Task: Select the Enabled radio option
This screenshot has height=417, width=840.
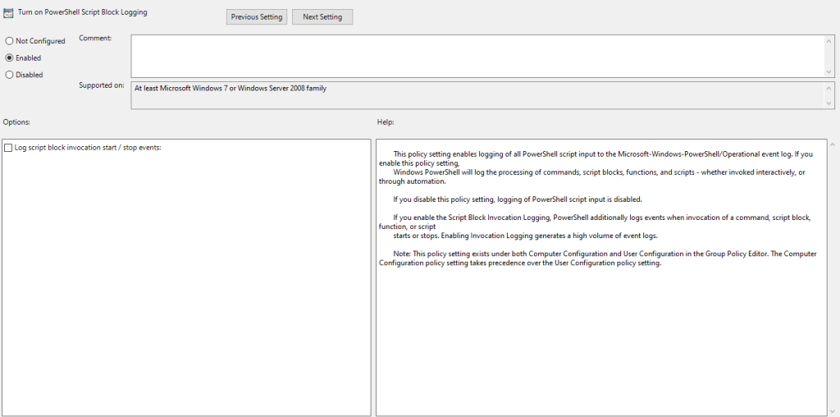Action: click(9, 58)
